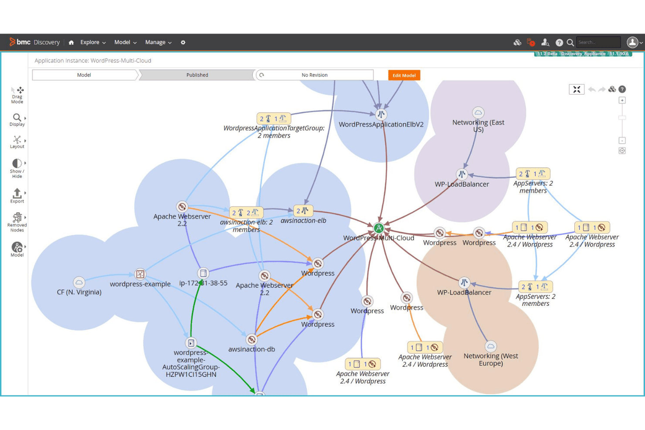The image size is (645, 430).
Task: Select the awsinaction-db database node
Action: pos(251,339)
